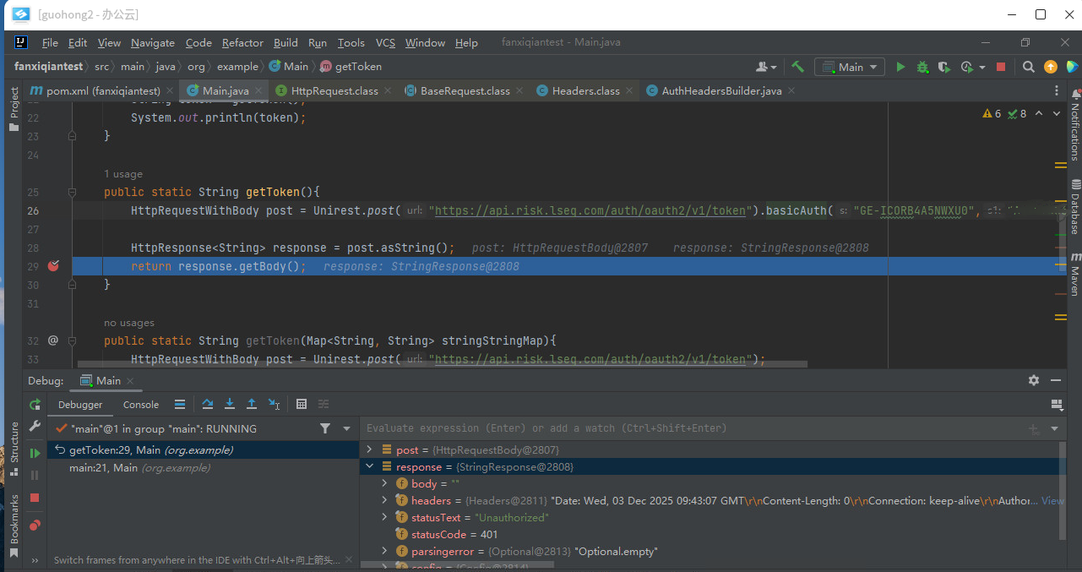Screen dimensions: 1082x572
Task: Dismiss the Switch frames hint
Action: [x=350, y=560]
